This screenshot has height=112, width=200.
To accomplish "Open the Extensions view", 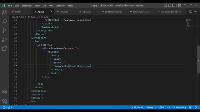I will [x=4, y=49].
